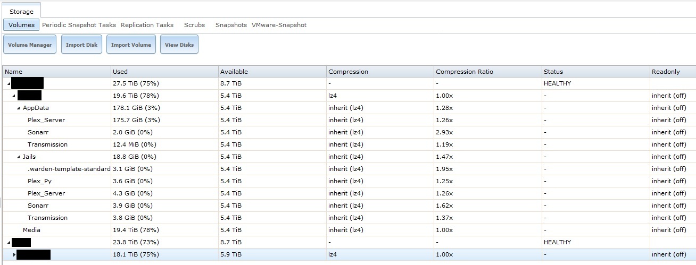Select the Plex_Py dataset

coord(39,181)
